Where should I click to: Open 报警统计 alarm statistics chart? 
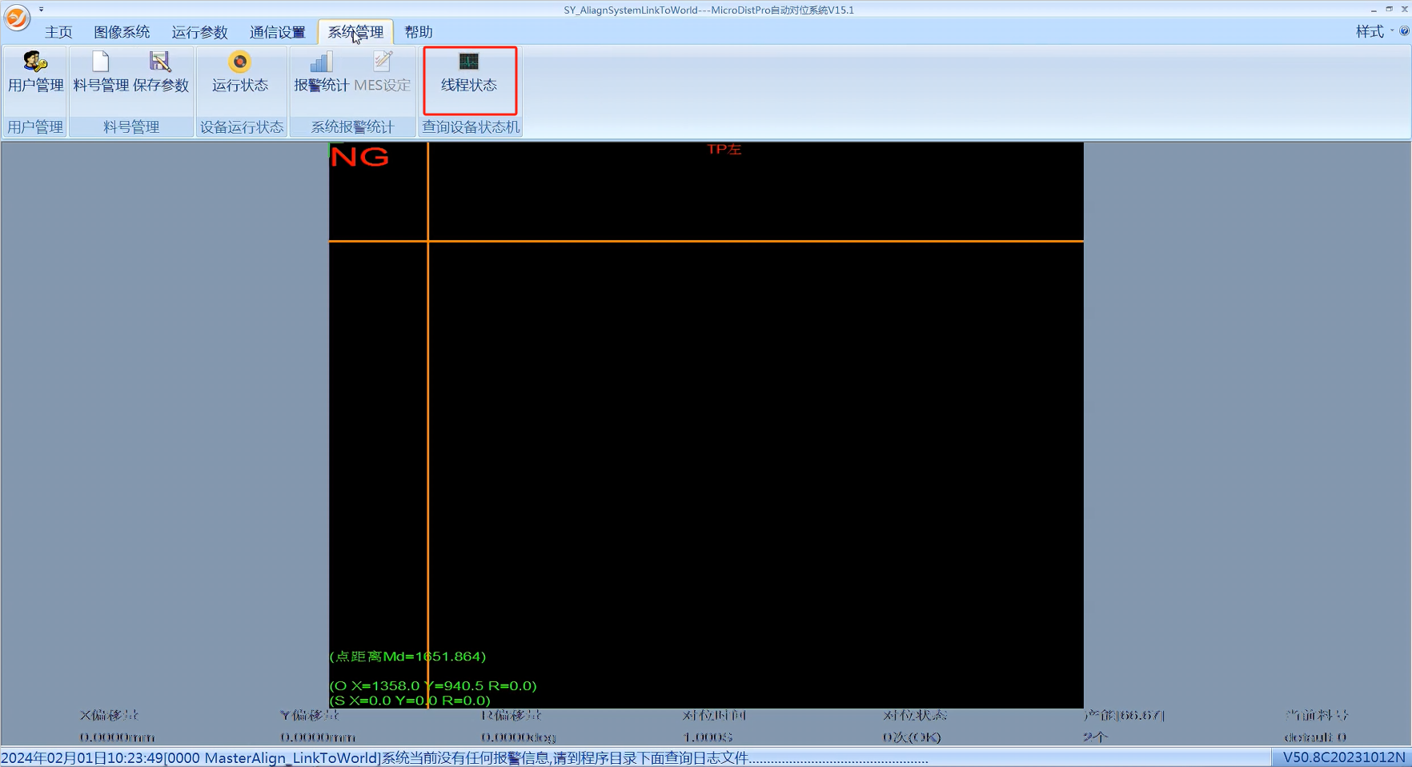(321, 73)
